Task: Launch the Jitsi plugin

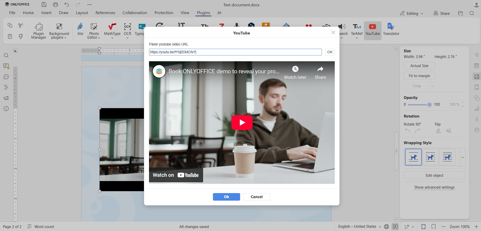Action: coord(80,30)
